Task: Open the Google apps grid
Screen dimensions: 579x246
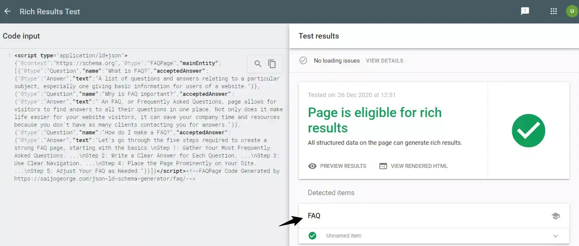Action: [554, 11]
